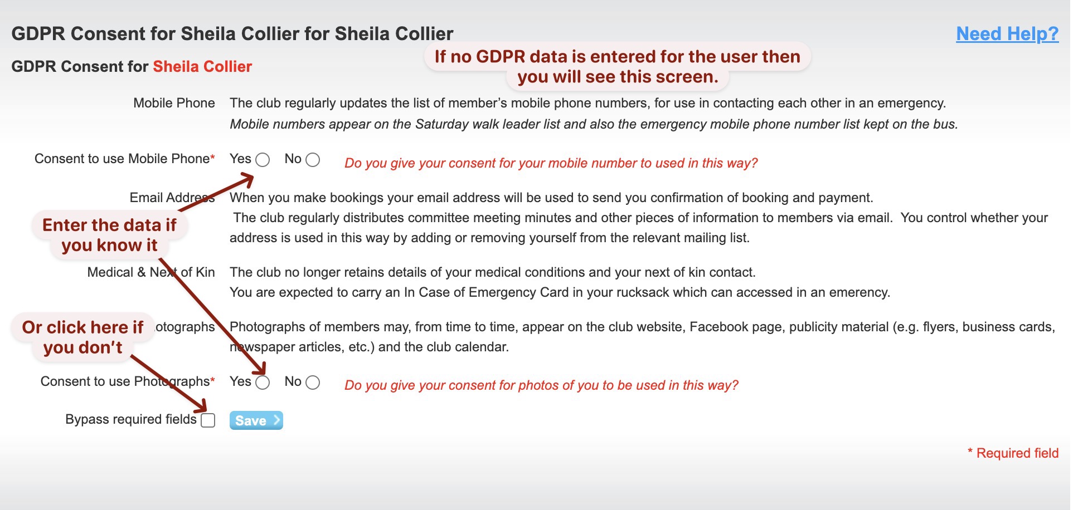1078x510 pixels.
Task: Click the Sheila Collier name in red
Action: [202, 66]
